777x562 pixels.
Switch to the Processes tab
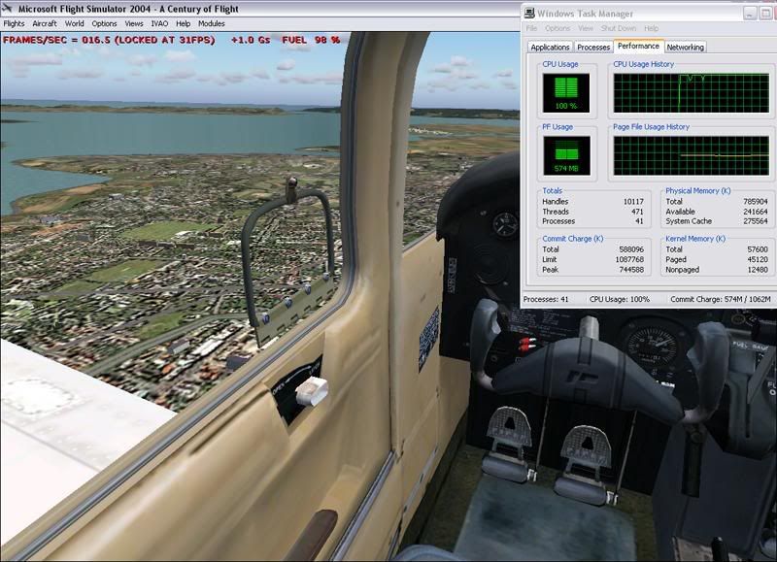[592, 47]
